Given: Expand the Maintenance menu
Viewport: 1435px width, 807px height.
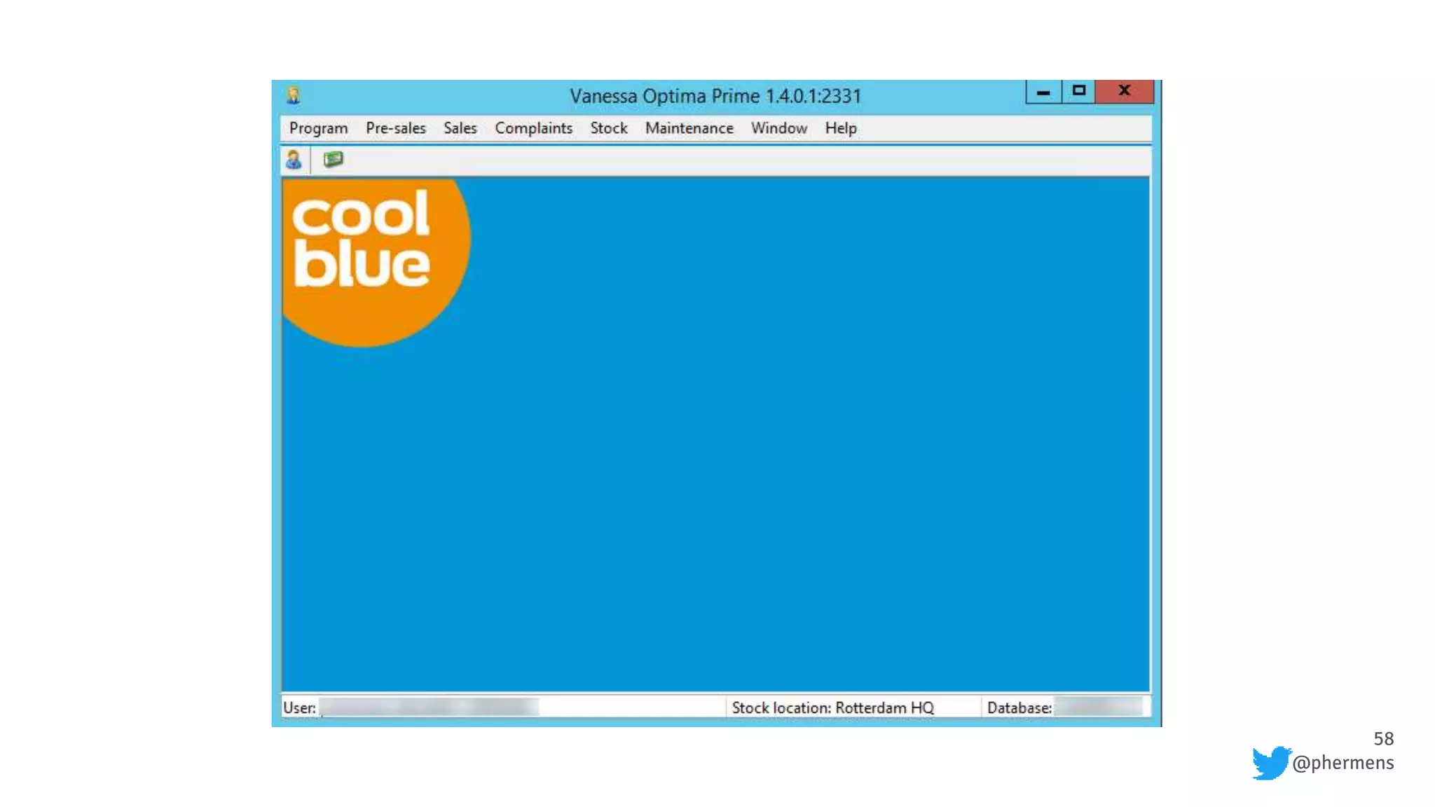Looking at the screenshot, I should pos(689,128).
